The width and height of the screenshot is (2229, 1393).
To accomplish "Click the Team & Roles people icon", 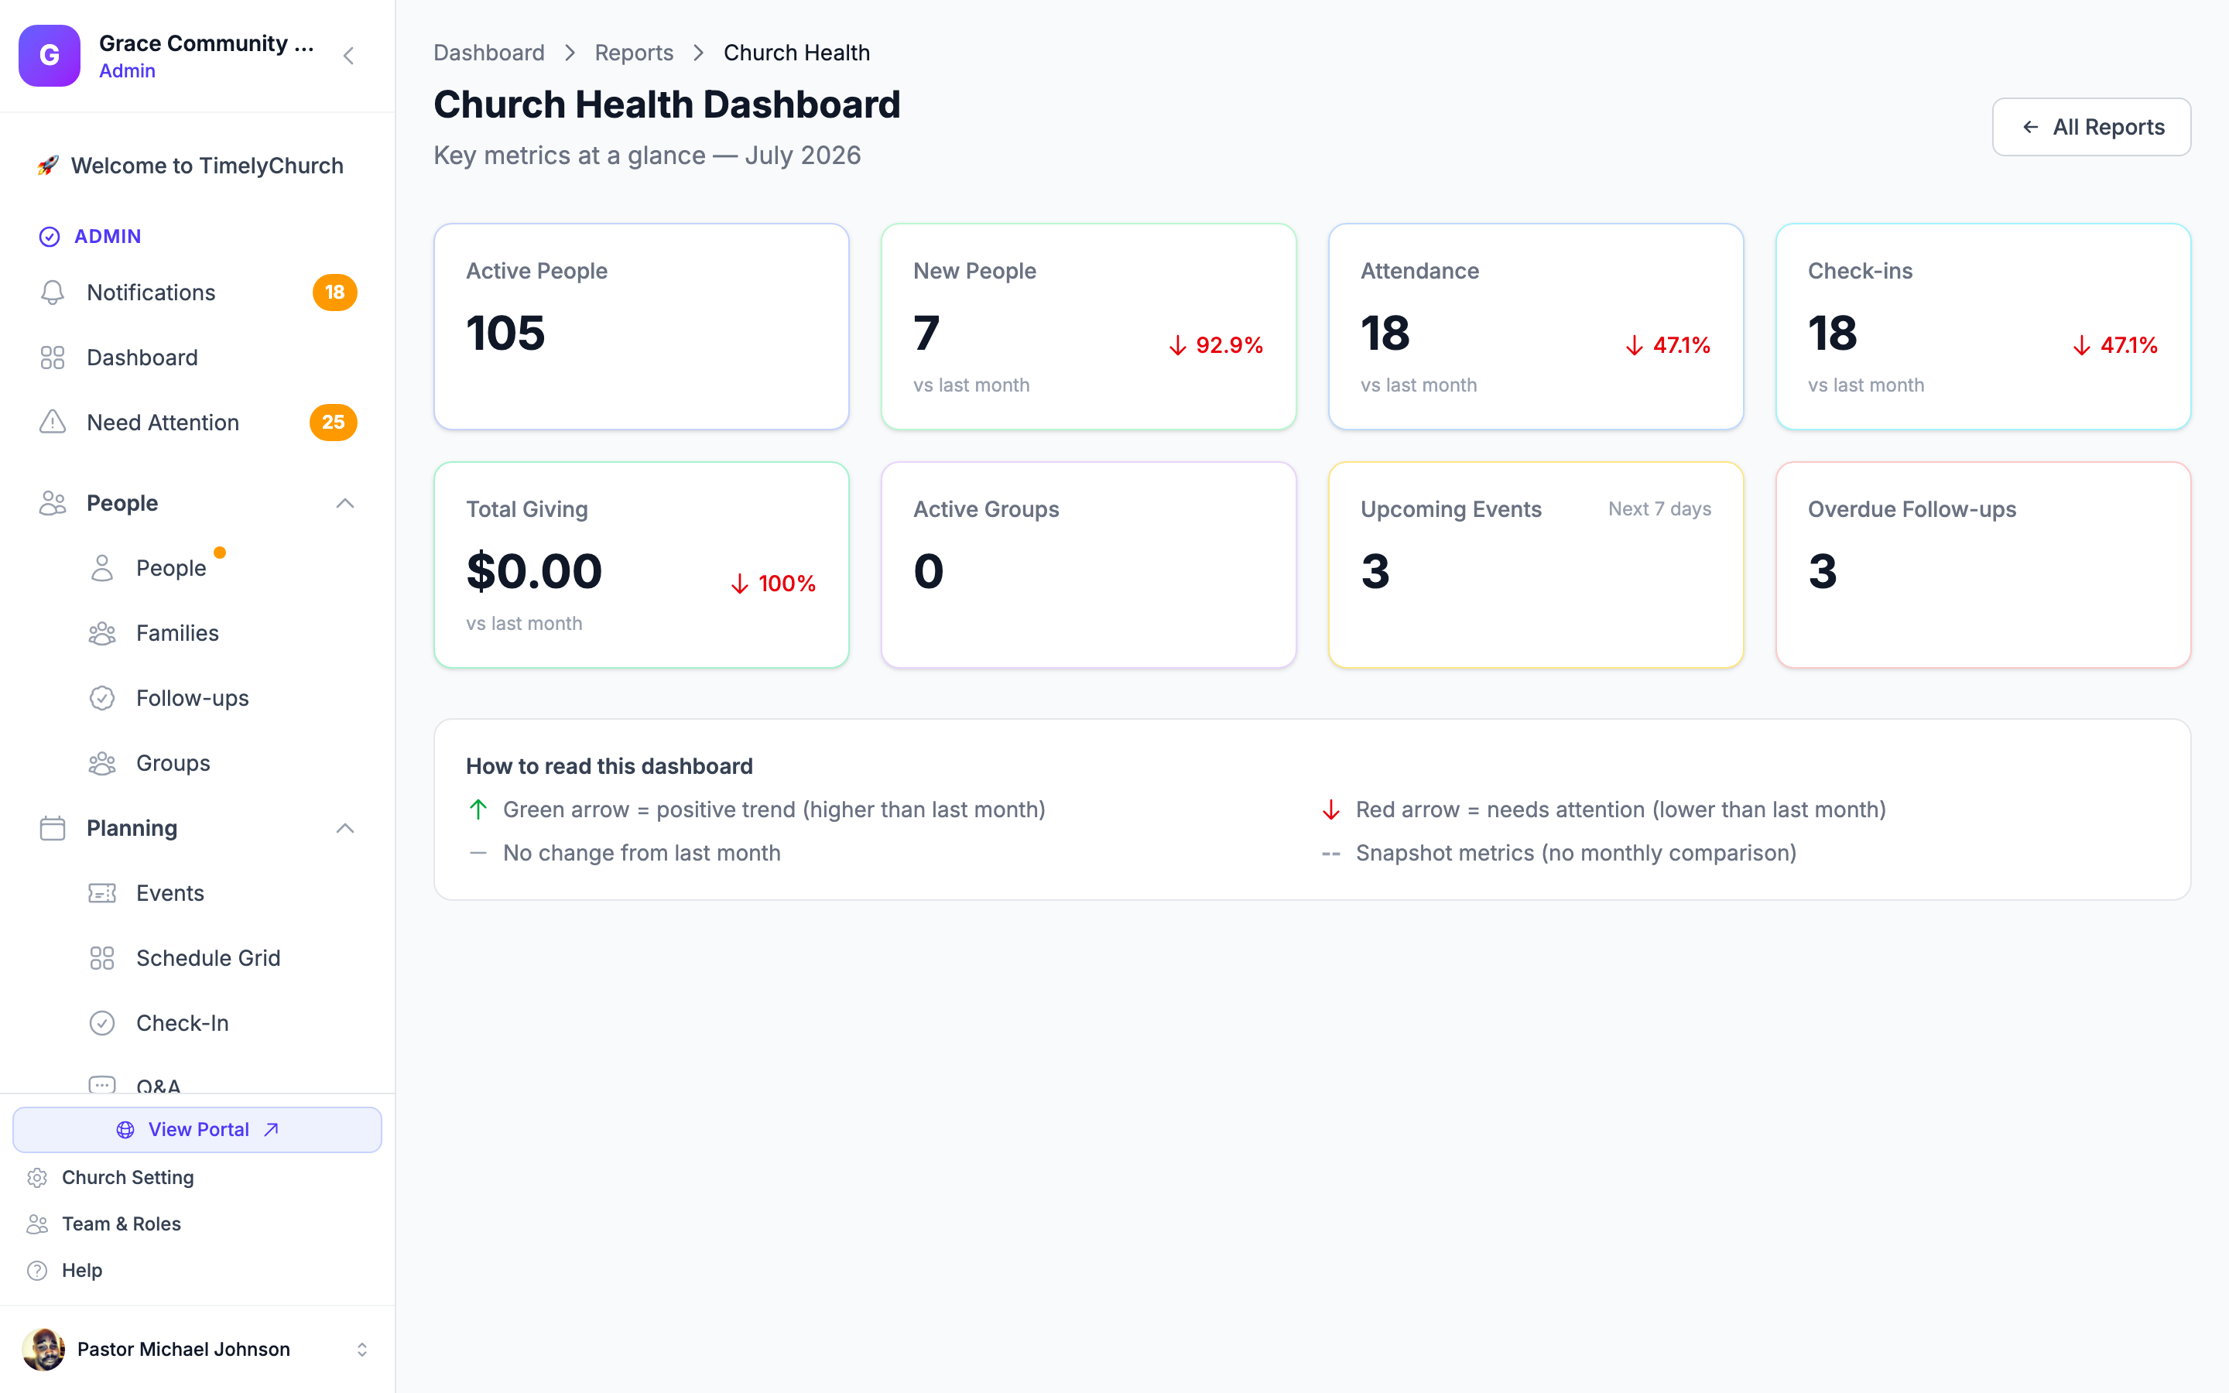I will click(37, 1224).
